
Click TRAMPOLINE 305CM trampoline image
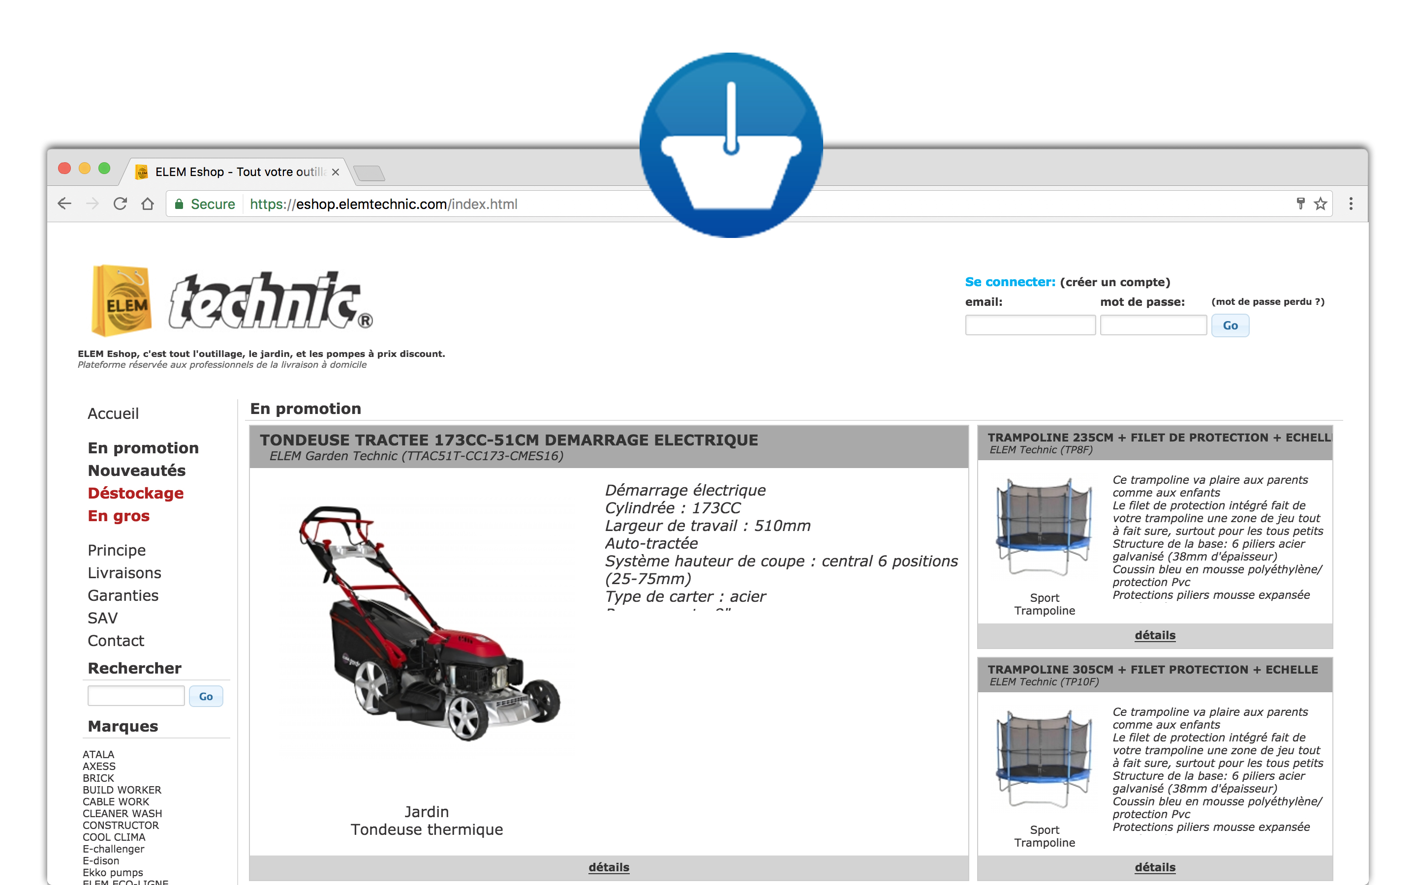pos(1045,759)
